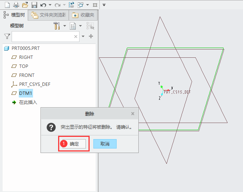Switch to the 文件夹浏览器 tab
243x192 pixels.
click(x=48, y=15)
